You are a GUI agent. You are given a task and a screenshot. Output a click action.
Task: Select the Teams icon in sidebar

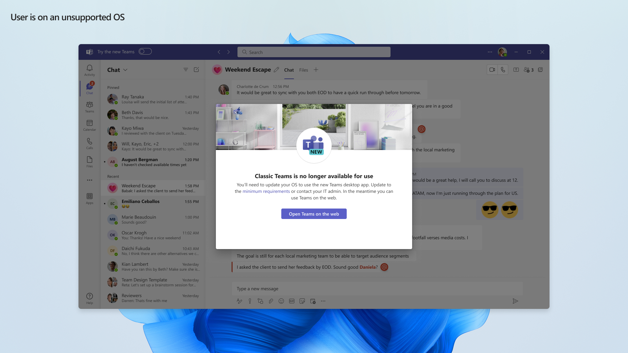point(90,107)
